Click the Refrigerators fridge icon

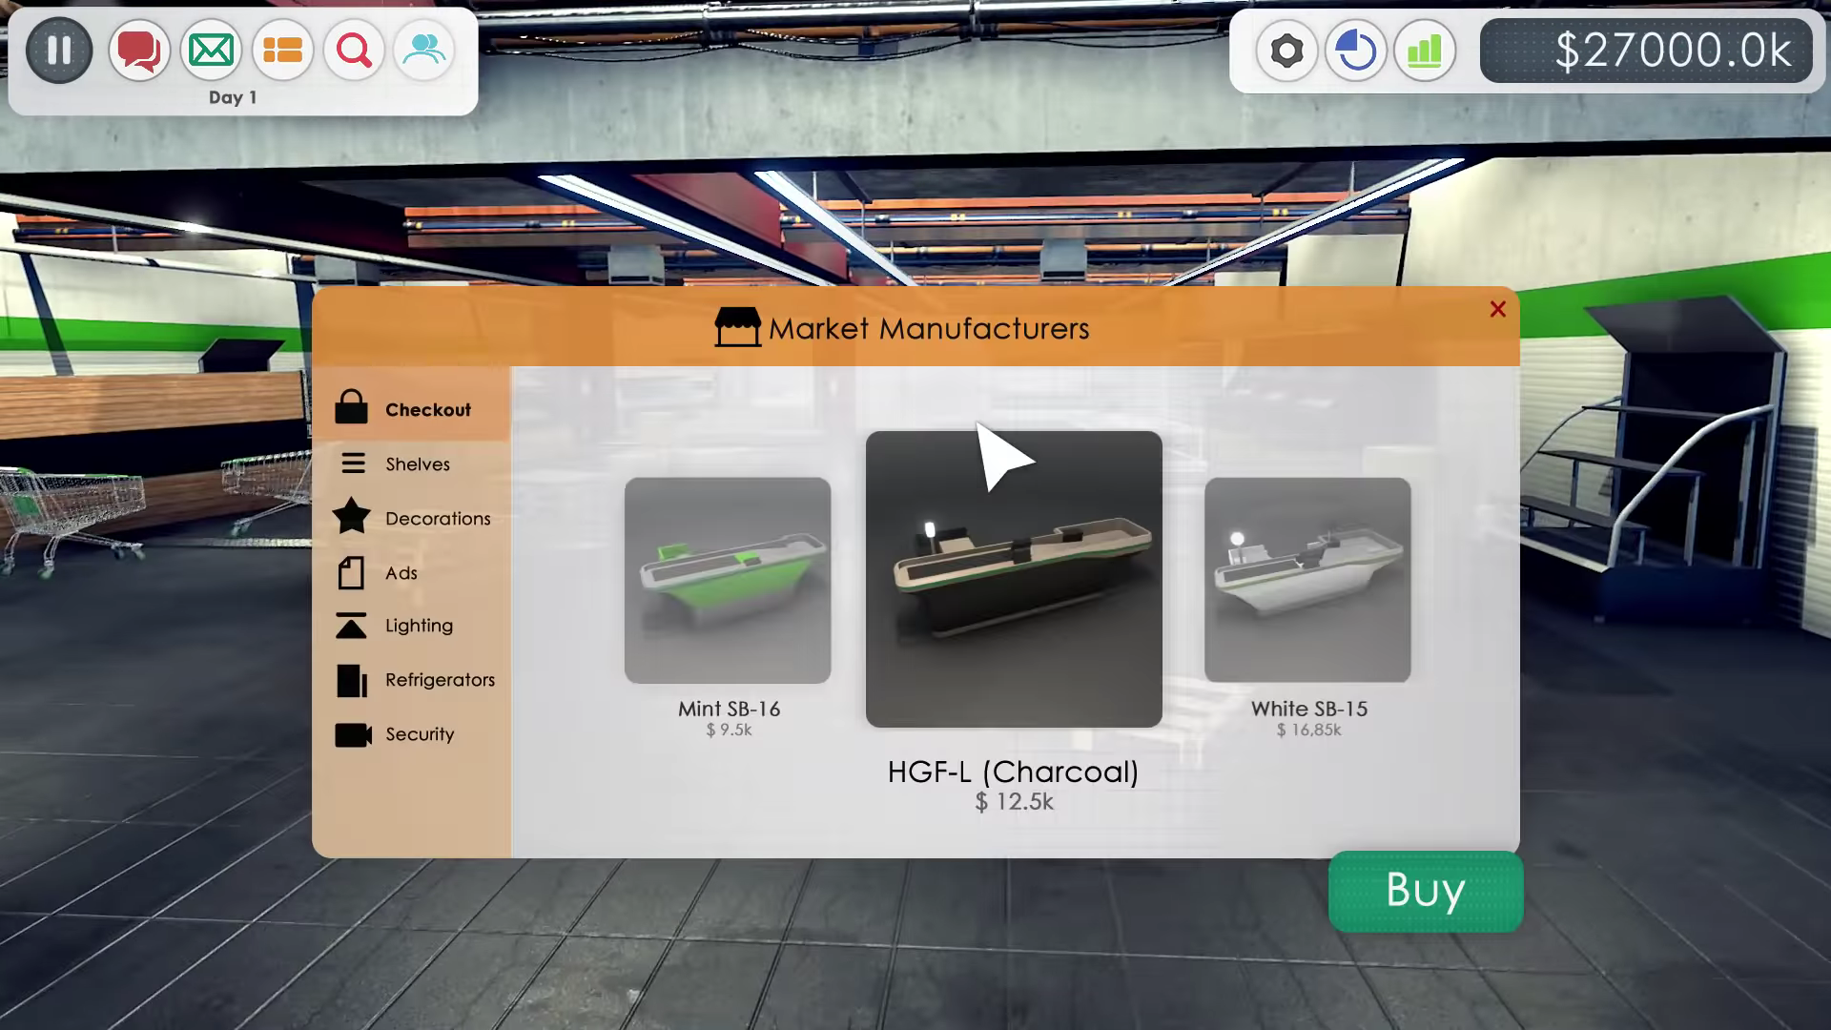pyautogui.click(x=352, y=681)
